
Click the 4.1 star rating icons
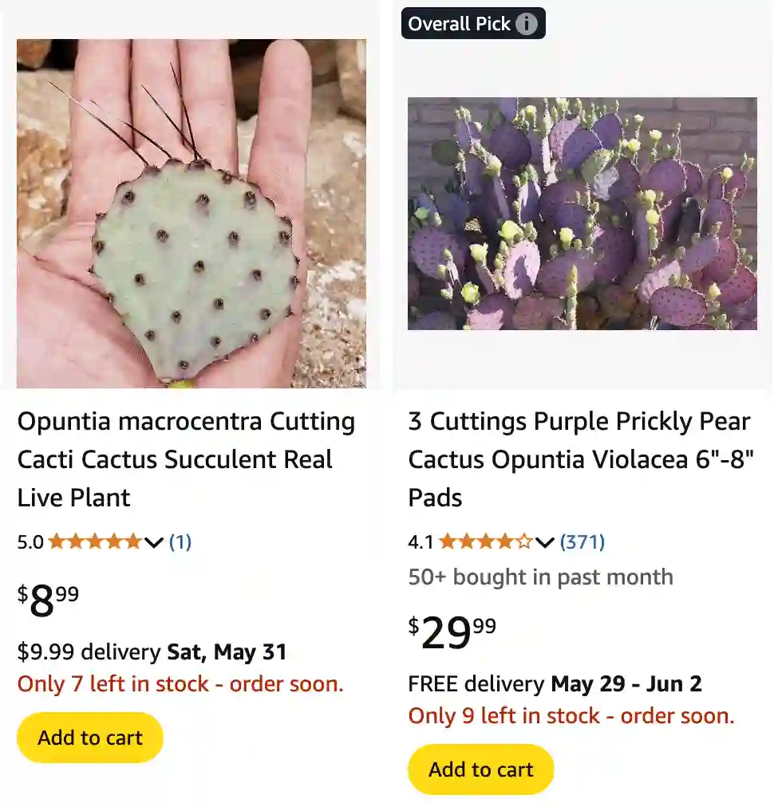[x=487, y=541]
